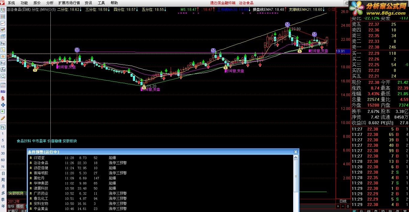The height and width of the screenshot is (212, 409).
Task: Click the F5 icon in left sidebar
Action: point(3,127)
